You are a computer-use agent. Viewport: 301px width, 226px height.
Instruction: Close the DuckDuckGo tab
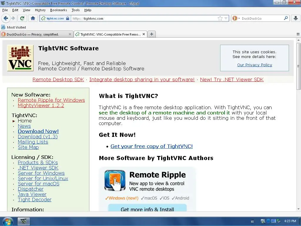pyautogui.click(x=70, y=34)
